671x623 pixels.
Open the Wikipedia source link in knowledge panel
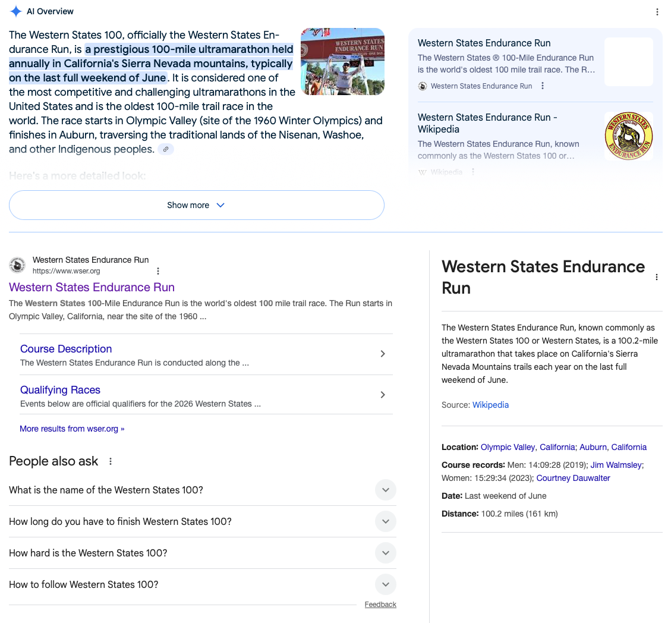point(490,405)
